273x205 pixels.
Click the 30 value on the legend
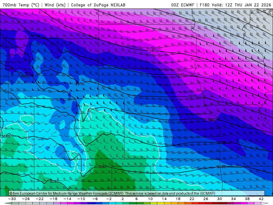[x=219, y=199]
